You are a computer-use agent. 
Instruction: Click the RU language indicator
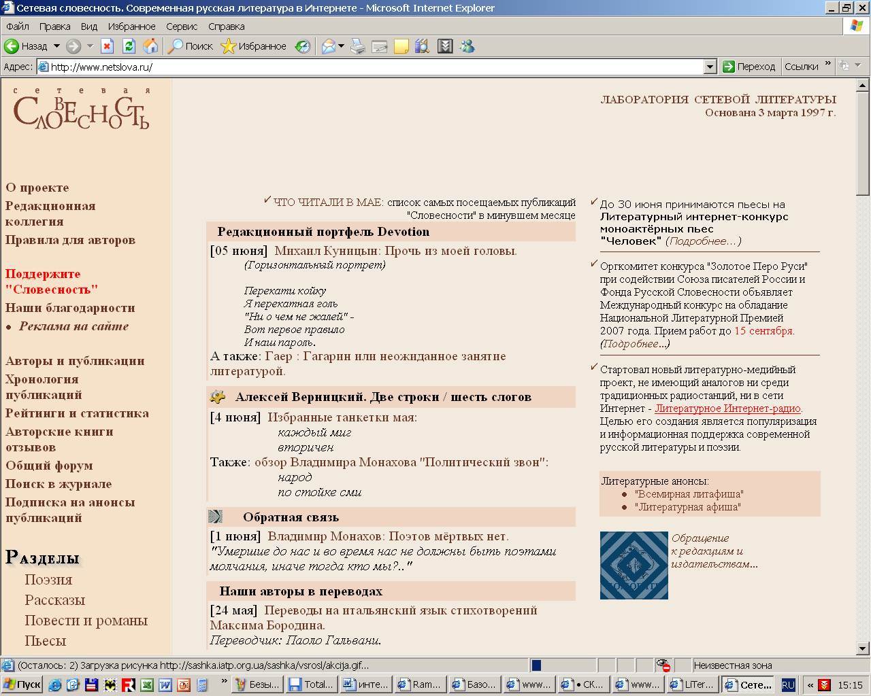point(788,685)
